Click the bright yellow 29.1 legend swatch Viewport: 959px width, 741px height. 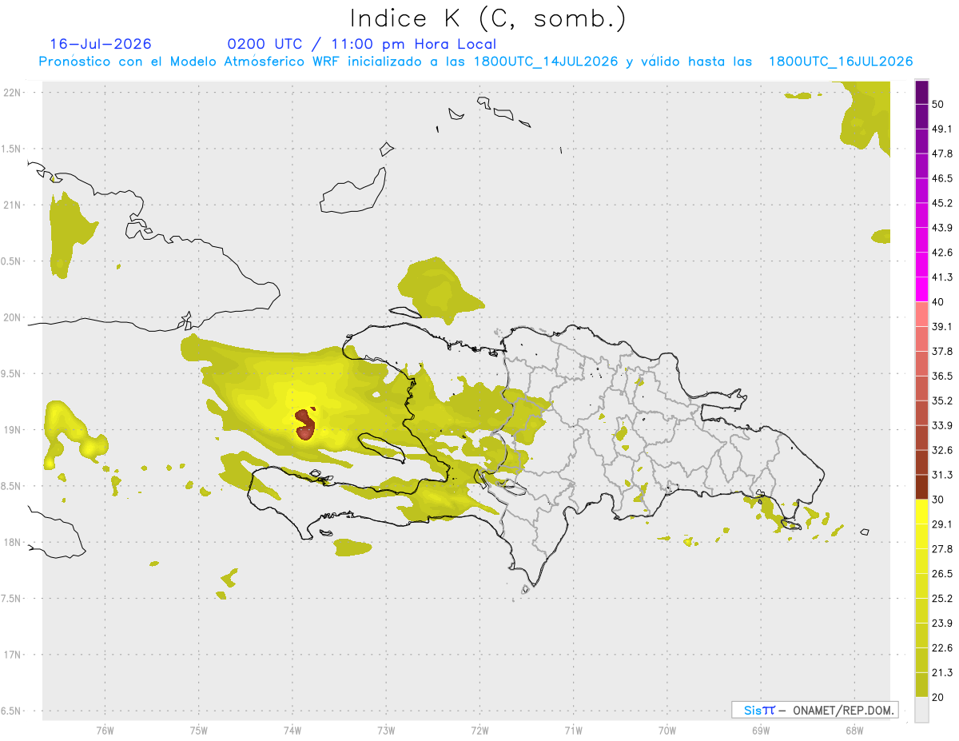click(x=922, y=512)
